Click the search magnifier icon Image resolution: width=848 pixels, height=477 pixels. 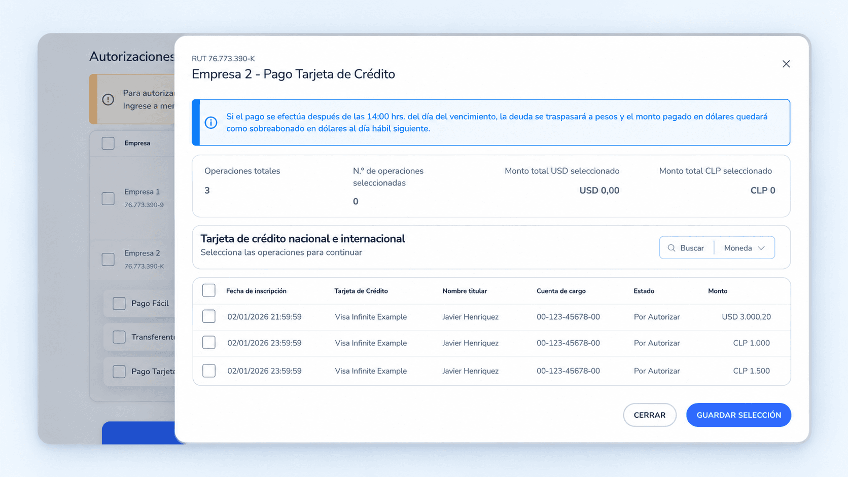[672, 248]
